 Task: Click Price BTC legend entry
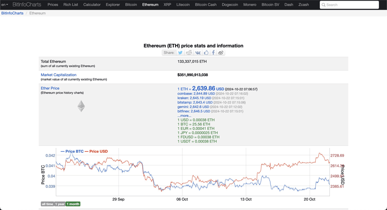point(72,151)
